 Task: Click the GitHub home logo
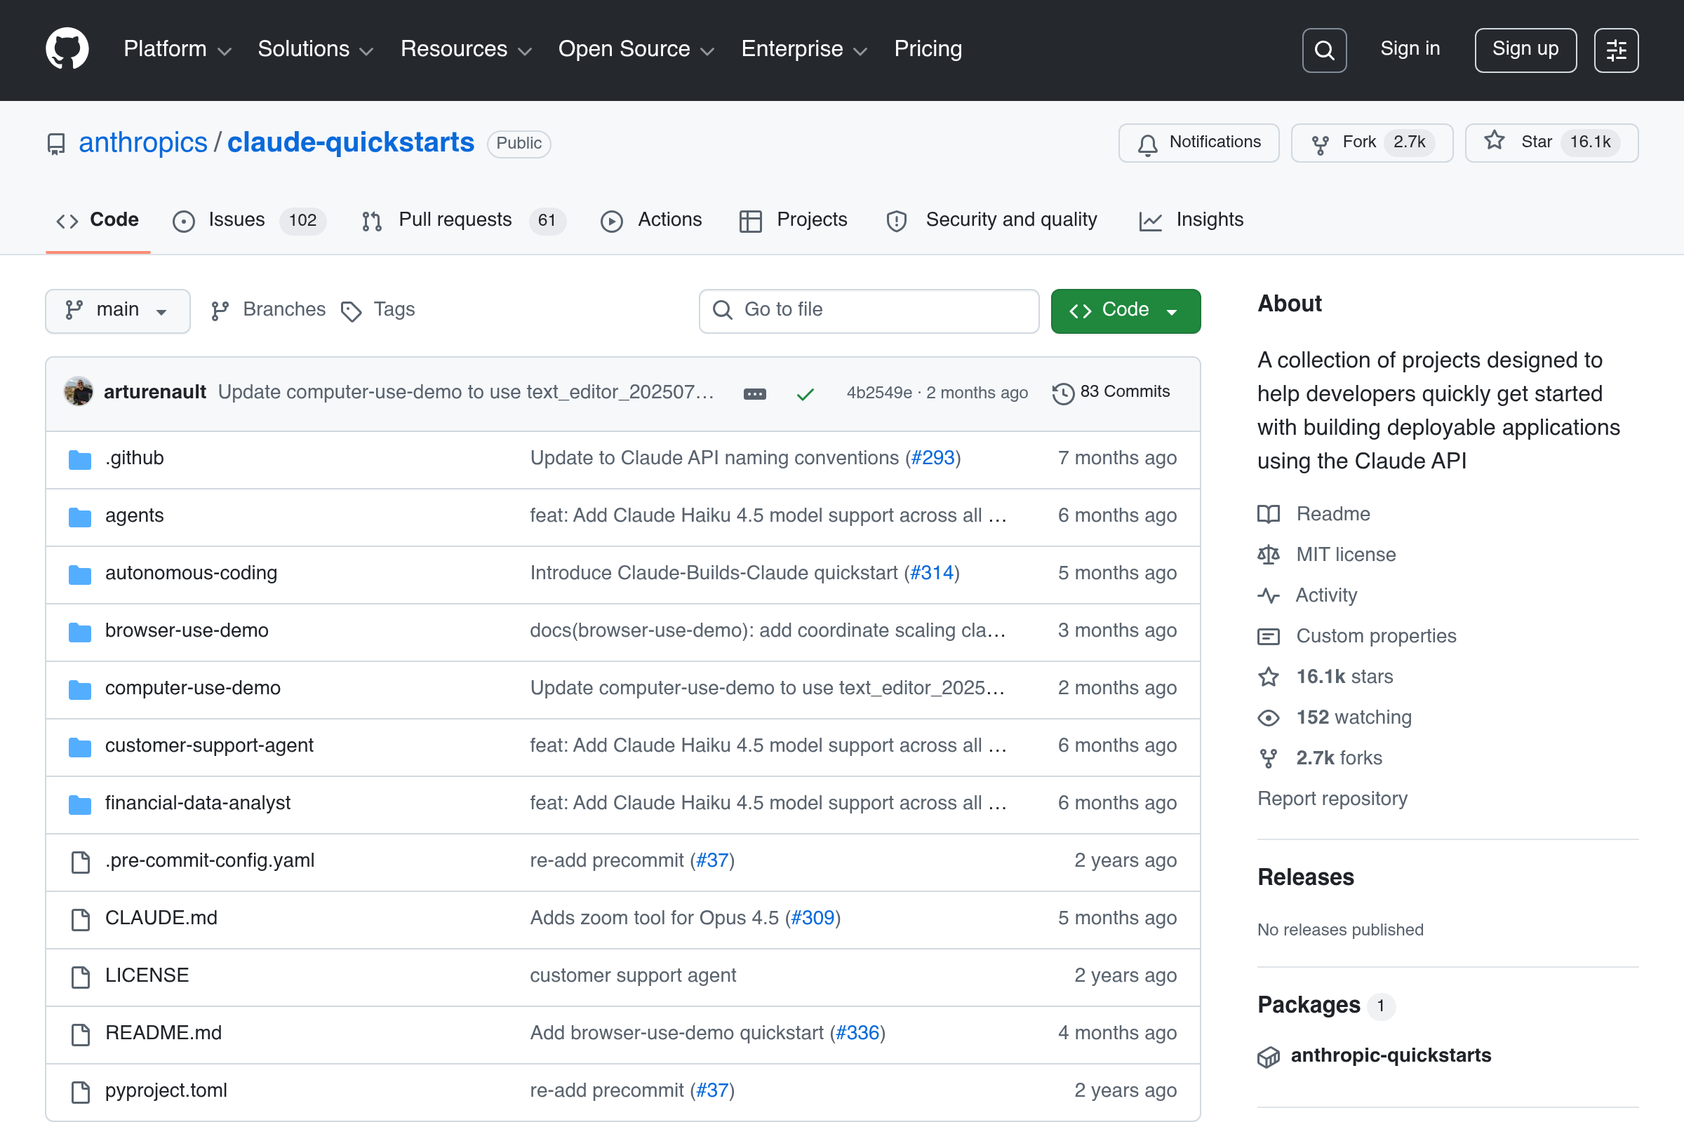[67, 48]
